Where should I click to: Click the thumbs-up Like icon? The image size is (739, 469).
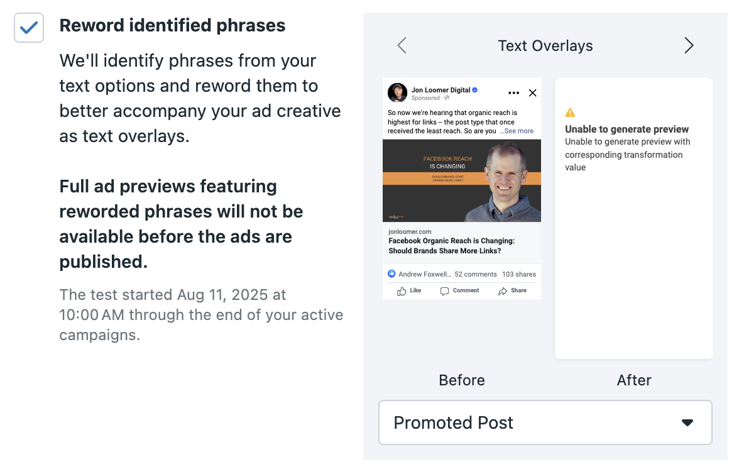(x=402, y=291)
